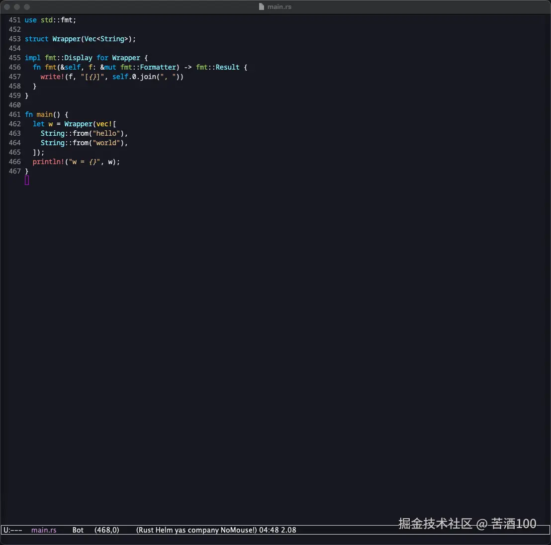
Task: Click the write! macro on line 457
Action: (52, 77)
